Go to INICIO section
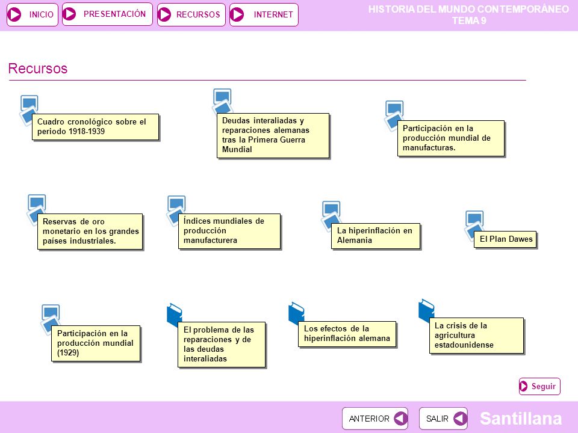The width and height of the screenshot is (578, 433). click(x=33, y=14)
